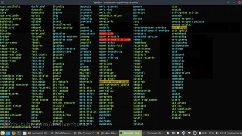Click the key.dns_resolver entry
This screenshot has width=242, height=136.
coord(64,103)
